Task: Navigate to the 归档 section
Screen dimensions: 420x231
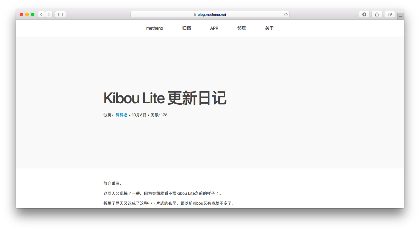Action: pyautogui.click(x=186, y=28)
